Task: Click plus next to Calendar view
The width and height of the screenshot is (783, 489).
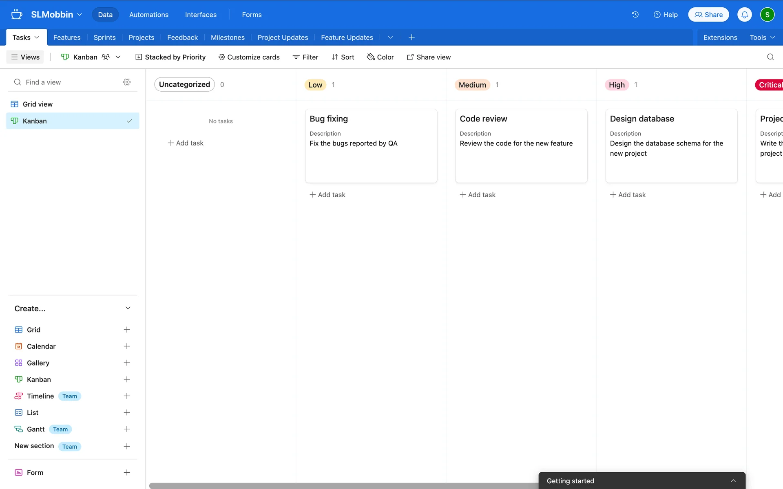Action: tap(127, 346)
